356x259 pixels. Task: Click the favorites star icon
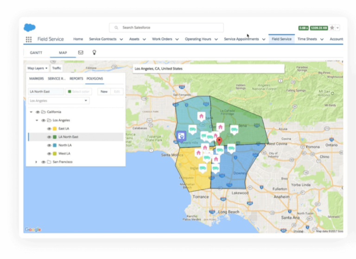332,28
